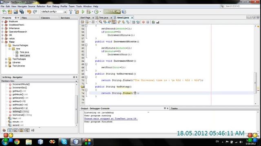Click the Comment editor toolbar icon
This screenshot has width=261, height=146.
pyautogui.click(x=153, y=22)
